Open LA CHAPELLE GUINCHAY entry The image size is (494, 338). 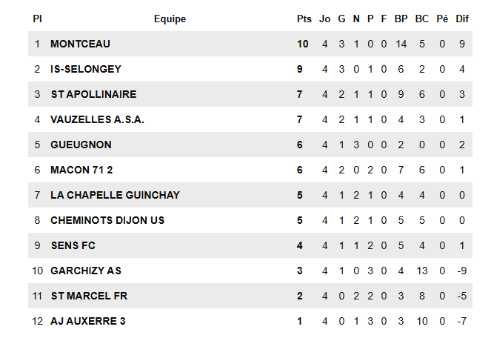tap(115, 195)
